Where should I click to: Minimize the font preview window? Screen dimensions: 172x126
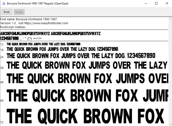(x=146, y=3)
